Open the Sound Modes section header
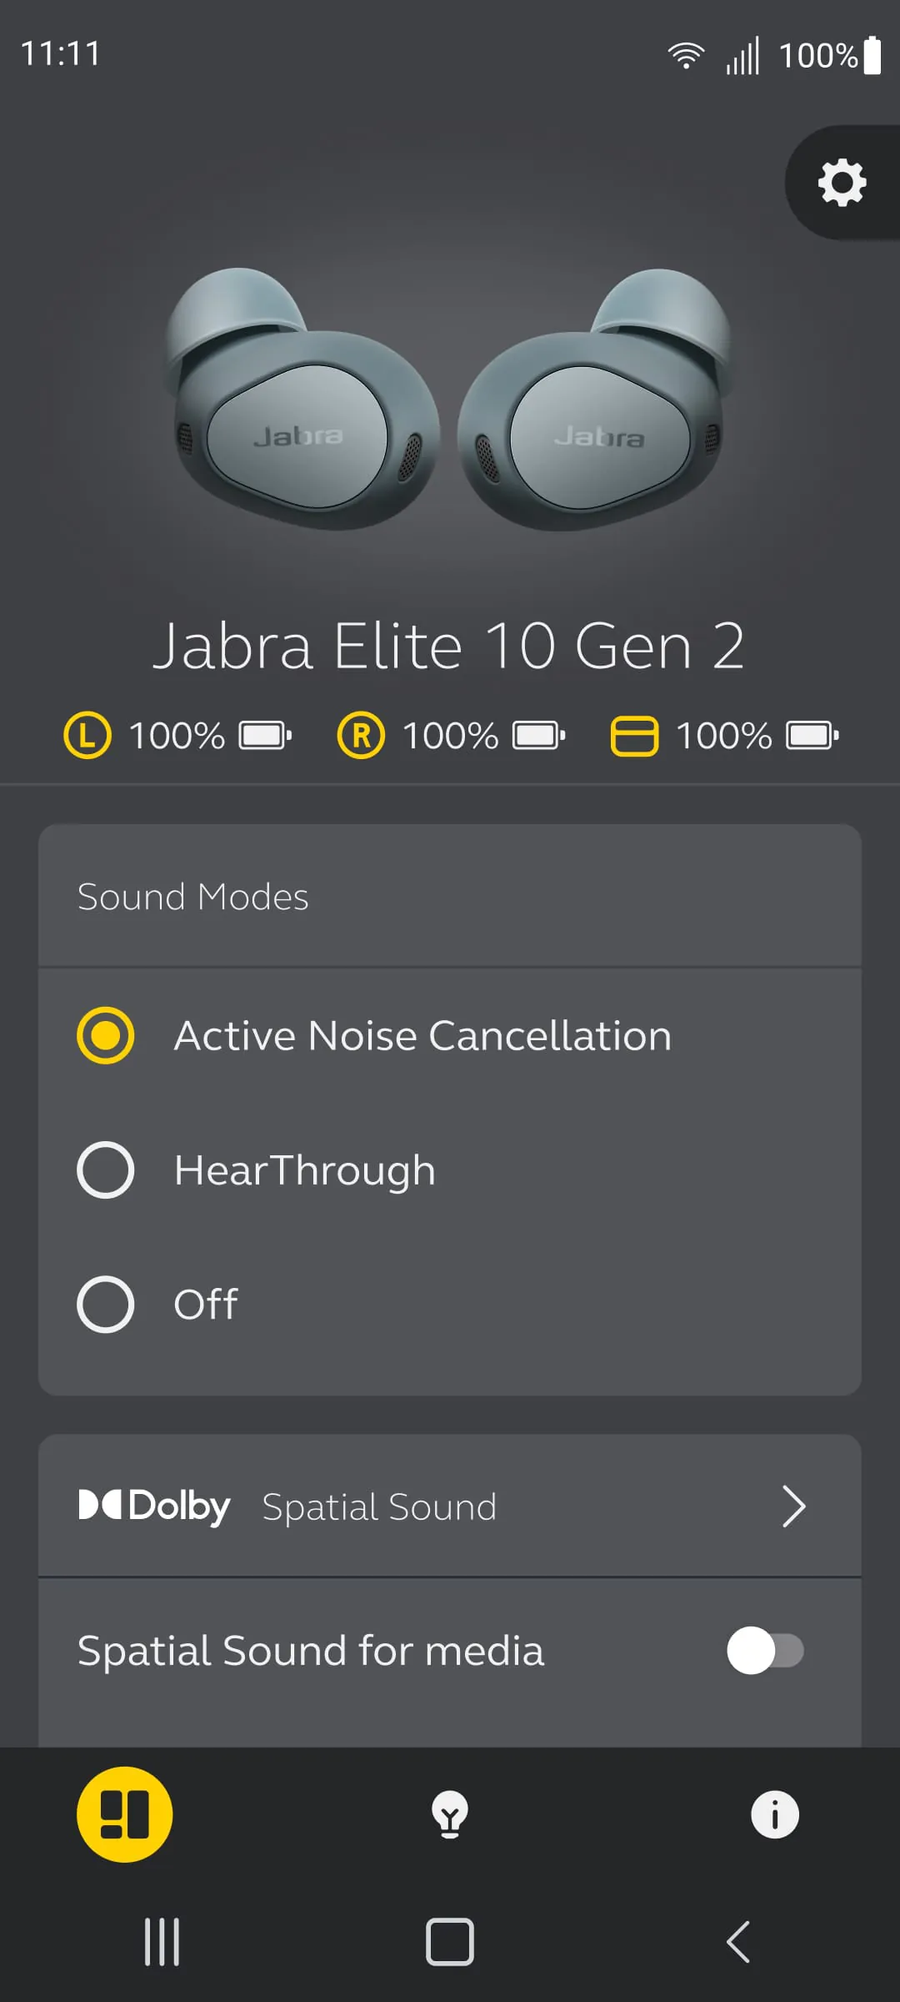This screenshot has height=2002, width=900. pyautogui.click(x=192, y=897)
